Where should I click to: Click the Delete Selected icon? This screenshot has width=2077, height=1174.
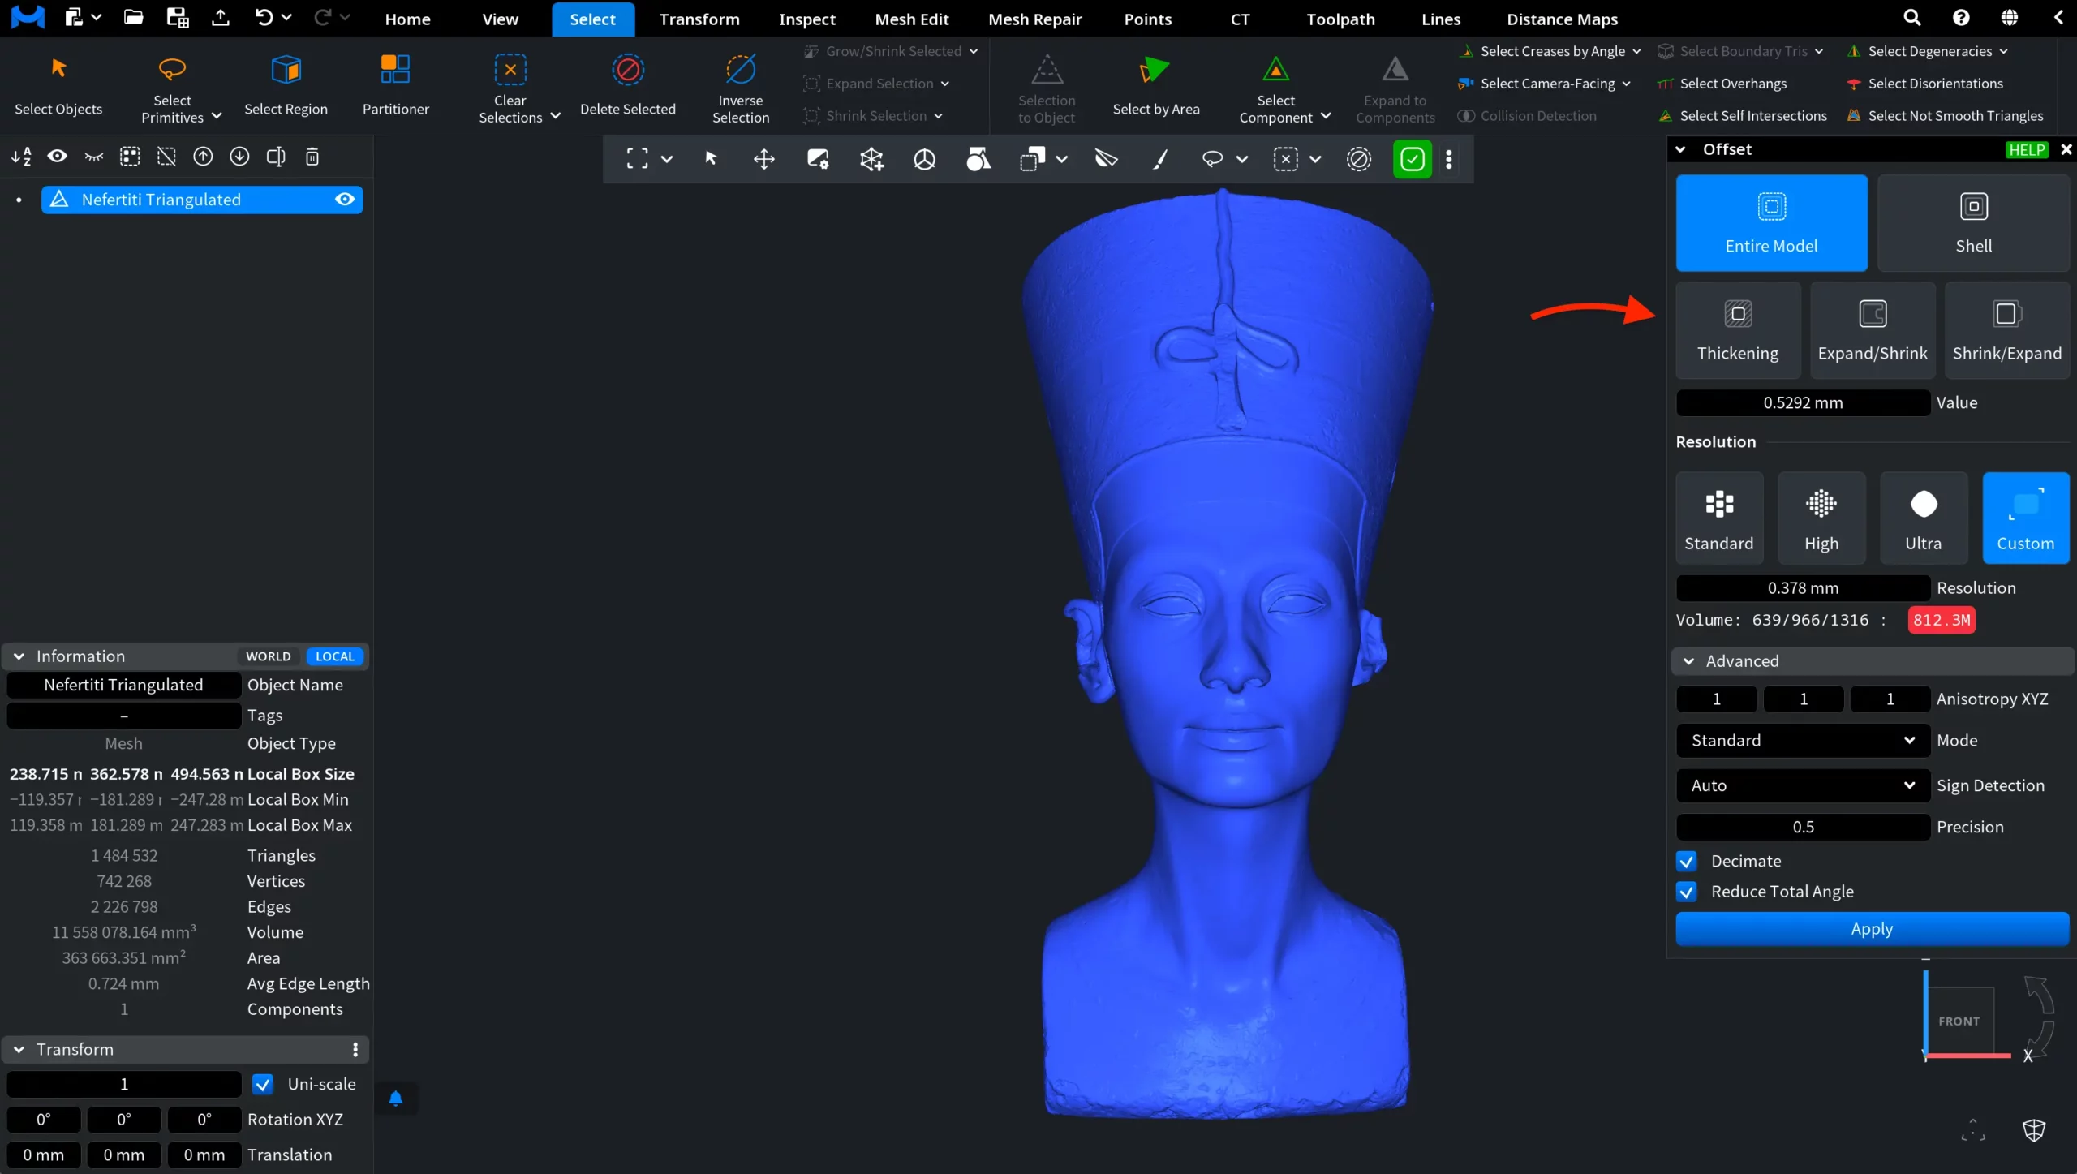[x=627, y=69]
